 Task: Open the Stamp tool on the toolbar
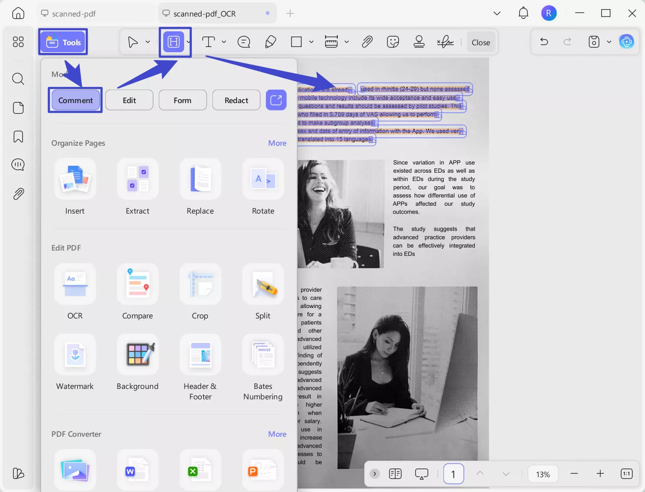tap(419, 42)
